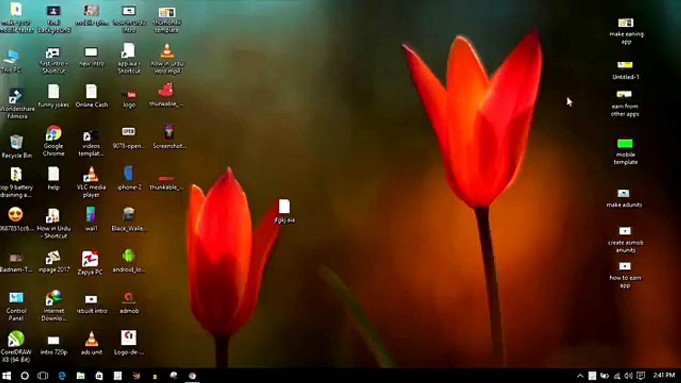
Task: Select the 'jfgkj.aia' file on desktop
Action: click(x=284, y=211)
